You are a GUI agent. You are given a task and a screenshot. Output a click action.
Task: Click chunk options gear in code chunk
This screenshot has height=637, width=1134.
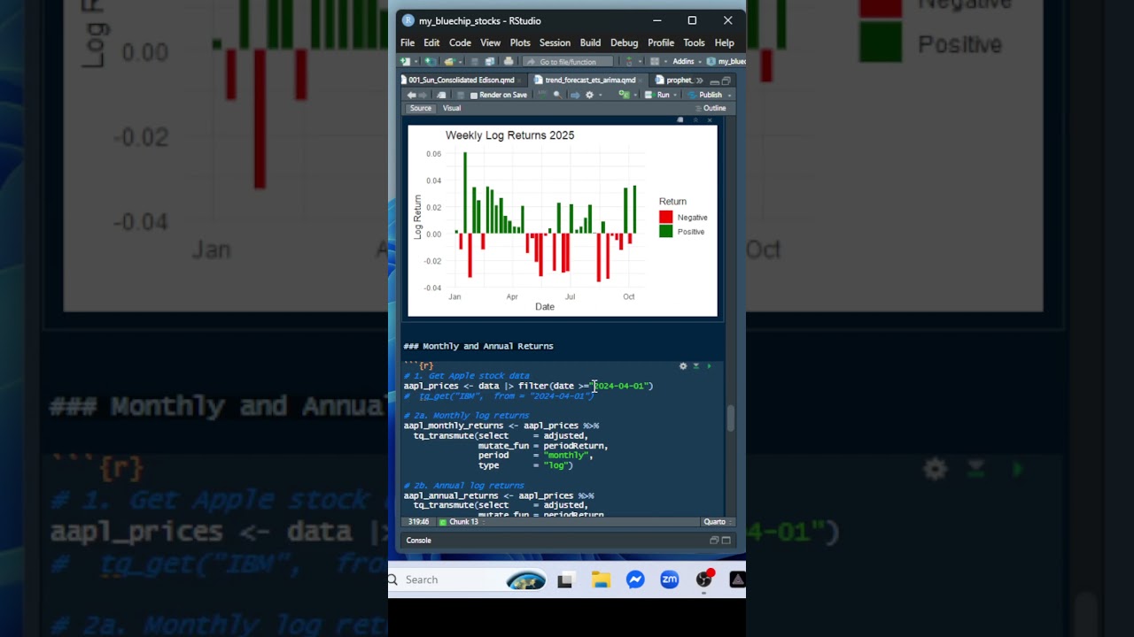click(683, 365)
